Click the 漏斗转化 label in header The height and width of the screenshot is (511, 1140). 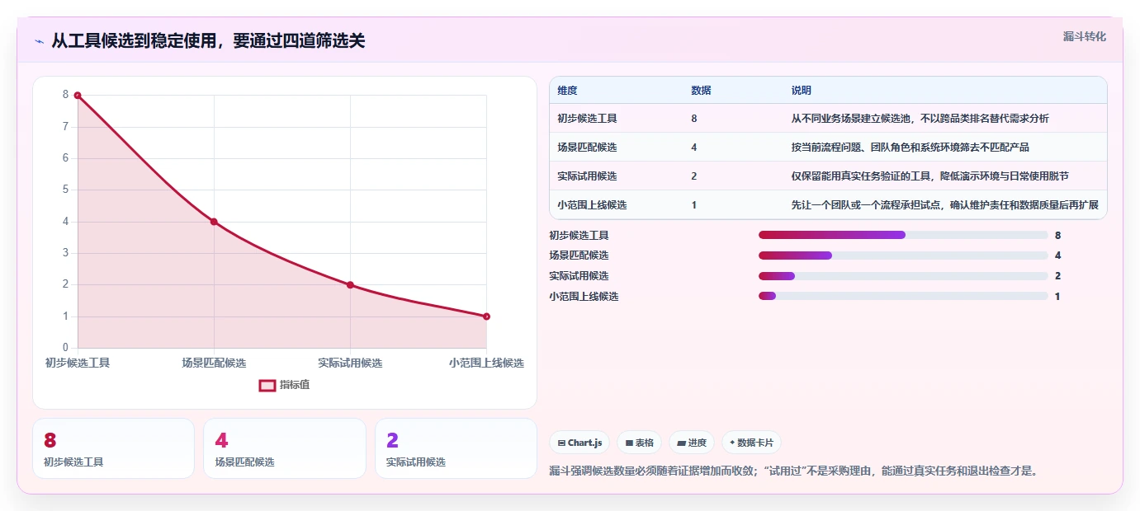(x=1084, y=36)
